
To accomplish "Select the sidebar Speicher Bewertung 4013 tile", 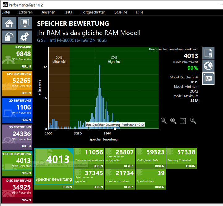I will [17, 161].
